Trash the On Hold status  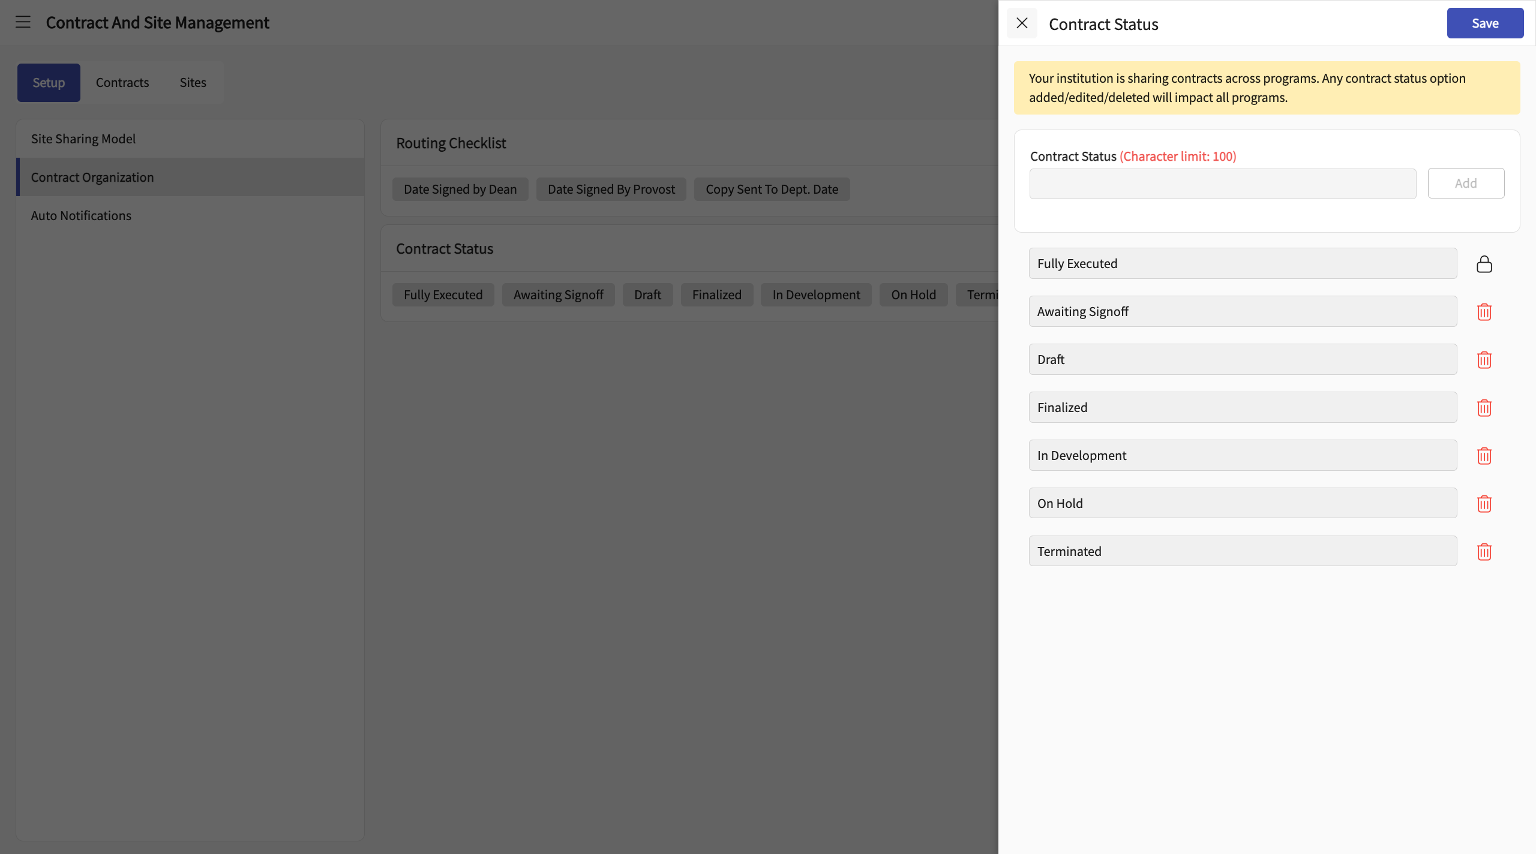point(1484,504)
